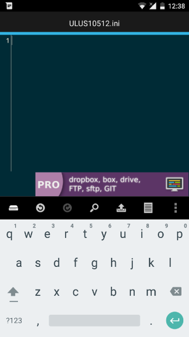Undo the last edit
This screenshot has height=337, width=189.
coord(40,208)
